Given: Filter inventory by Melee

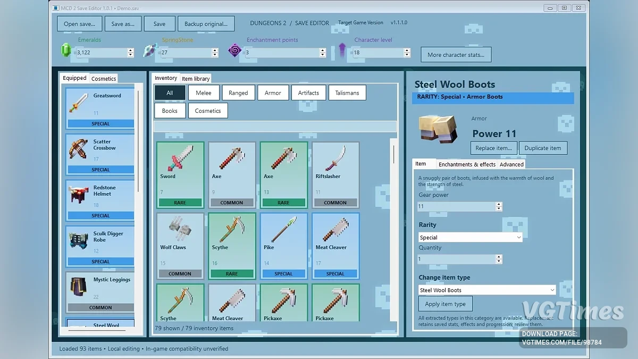Looking at the screenshot, I should (x=204, y=93).
